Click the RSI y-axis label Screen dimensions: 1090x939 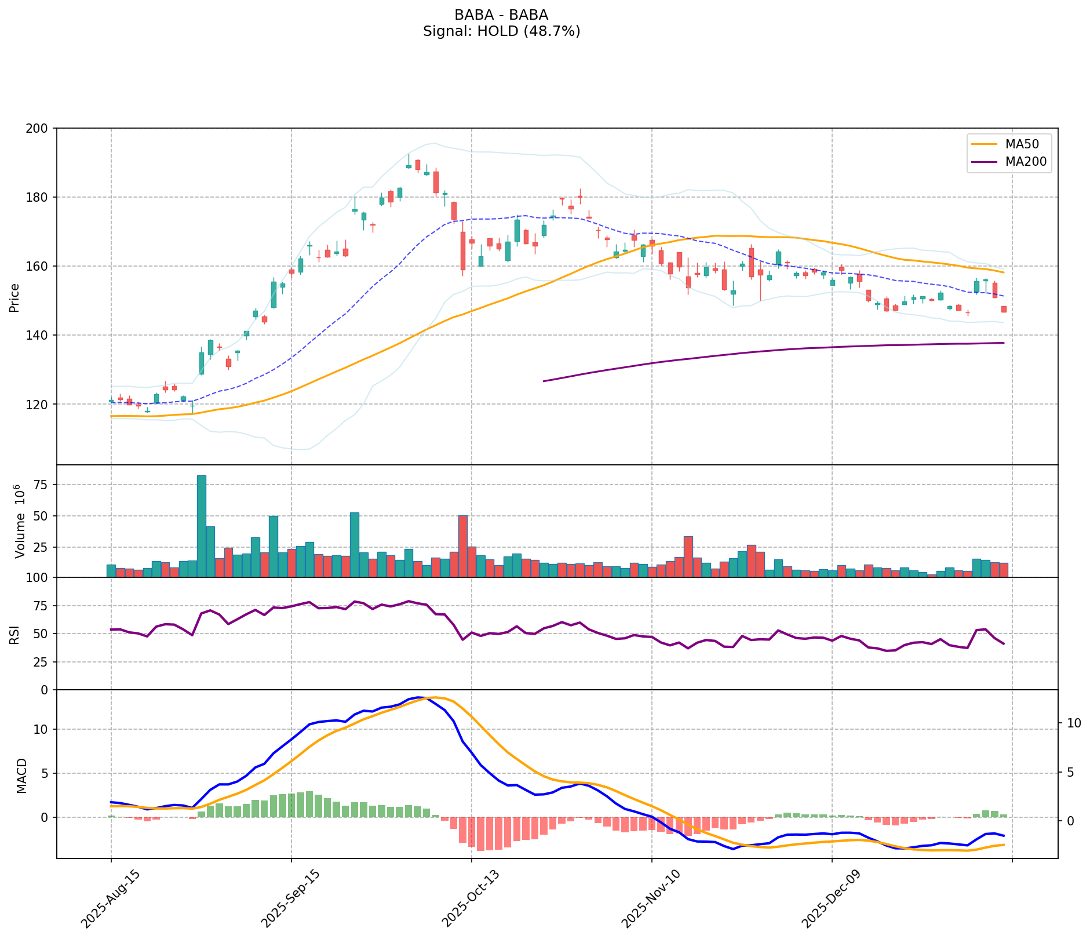tap(14, 634)
